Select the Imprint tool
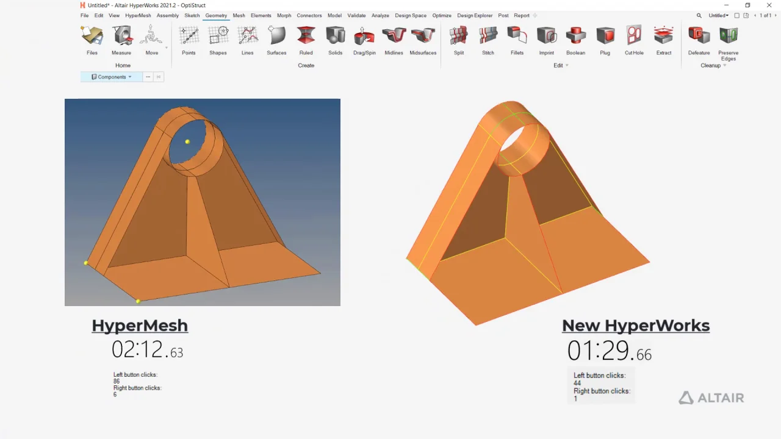781x439 pixels. coord(547,40)
